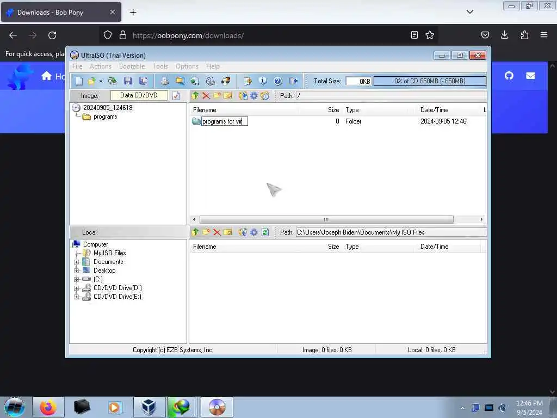Click New Folder icon in image pane toolbar

(217, 96)
